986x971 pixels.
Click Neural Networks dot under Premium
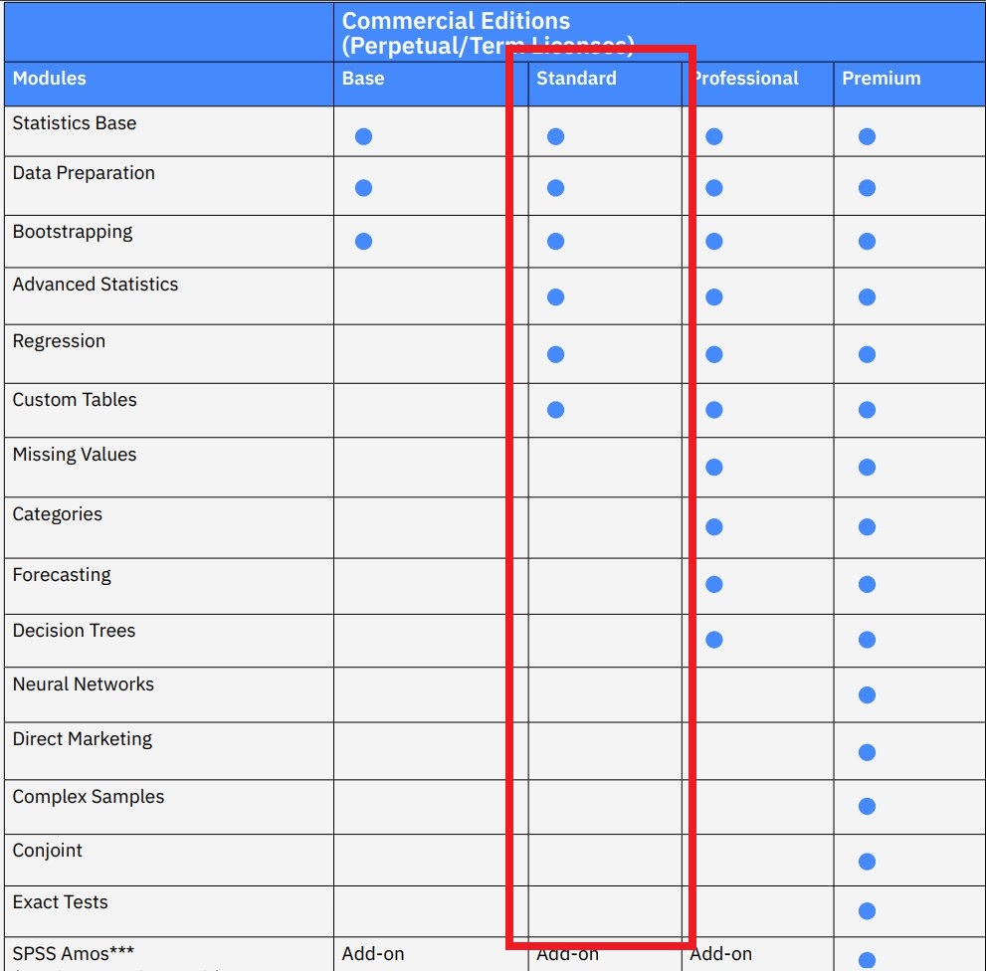pos(867,694)
